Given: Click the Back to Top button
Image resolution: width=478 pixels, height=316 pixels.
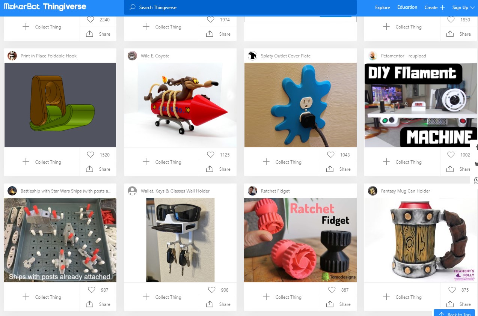Looking at the screenshot, I should (x=455, y=313).
